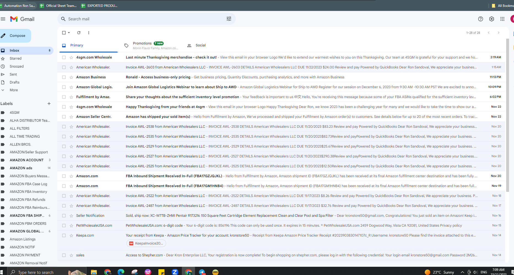Tick the Keepa.com email checkbox
This screenshot has width=514, height=275.
click(64, 235)
